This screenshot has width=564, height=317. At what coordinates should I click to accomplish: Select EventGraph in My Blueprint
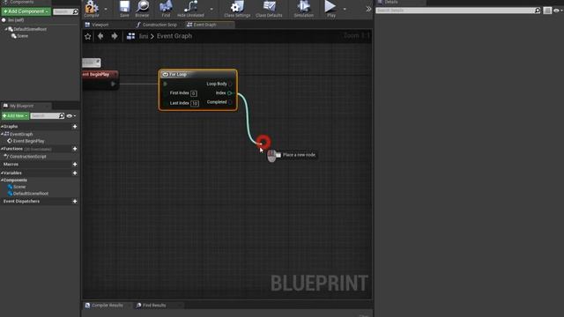(21, 134)
